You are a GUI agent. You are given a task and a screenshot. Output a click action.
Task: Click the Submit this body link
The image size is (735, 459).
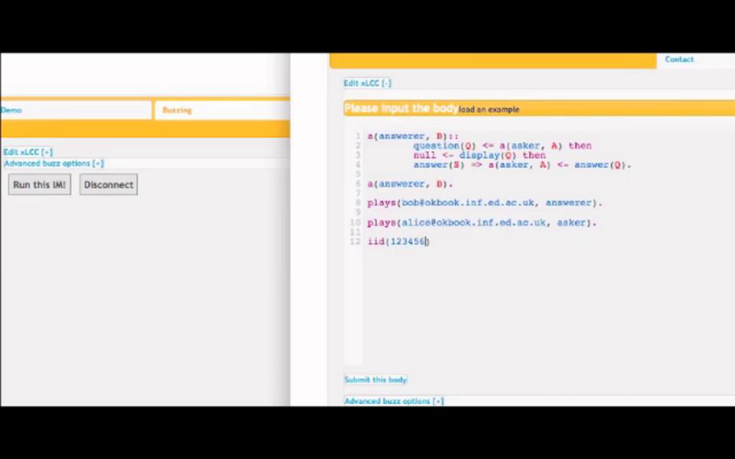tap(375, 380)
